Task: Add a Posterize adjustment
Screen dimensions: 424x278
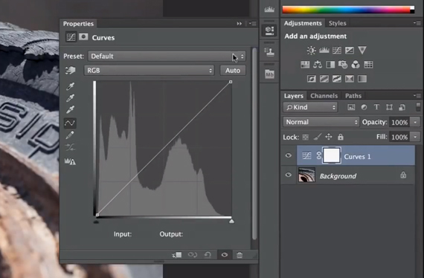Action: (x=324, y=79)
